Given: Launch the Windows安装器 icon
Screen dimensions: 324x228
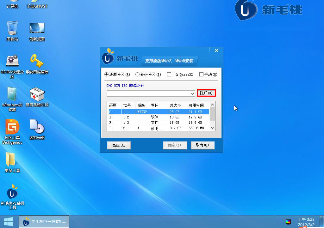Looking at the screenshot, I should click(12, 99).
